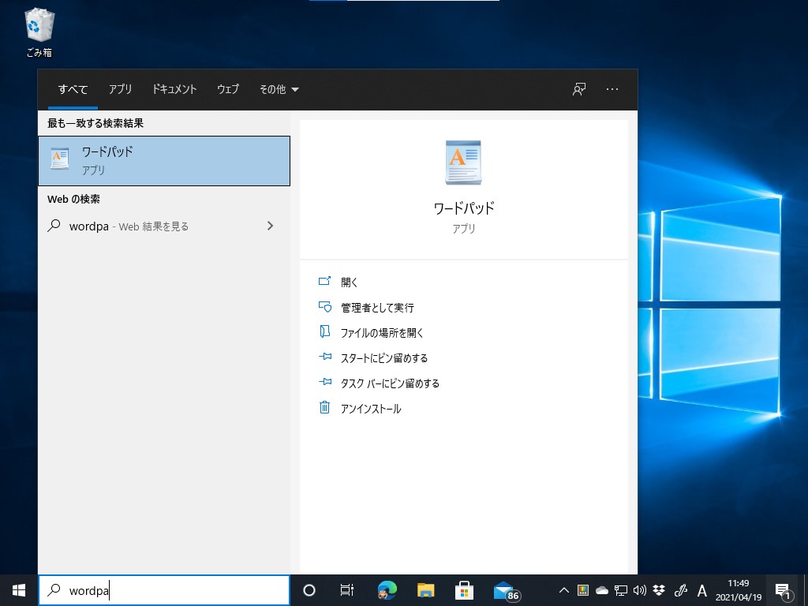Open OneDrive from the system tray
Image resolution: width=808 pixels, height=606 pixels.
coord(601,590)
